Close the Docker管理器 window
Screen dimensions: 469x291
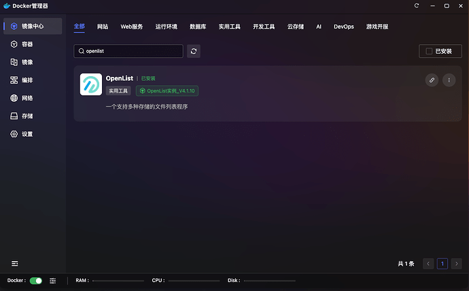pyautogui.click(x=461, y=6)
